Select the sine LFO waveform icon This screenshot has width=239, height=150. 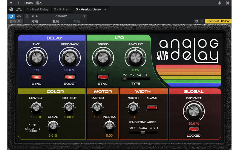132,75
